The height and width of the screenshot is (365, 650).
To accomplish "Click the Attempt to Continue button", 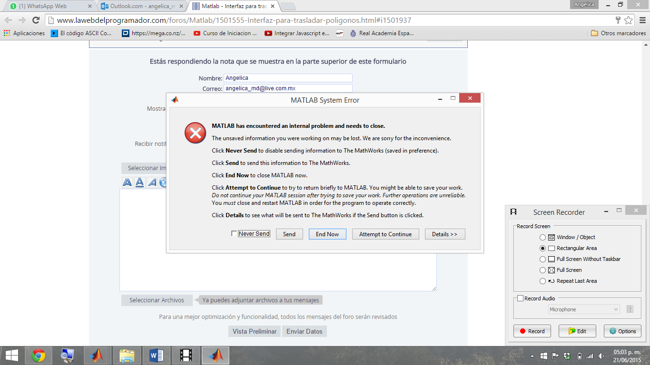I will pyautogui.click(x=385, y=234).
